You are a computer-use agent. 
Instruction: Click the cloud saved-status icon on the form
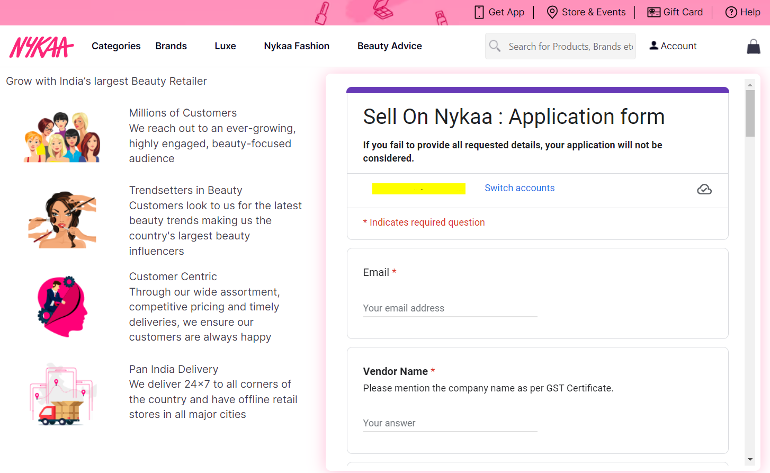[704, 189]
